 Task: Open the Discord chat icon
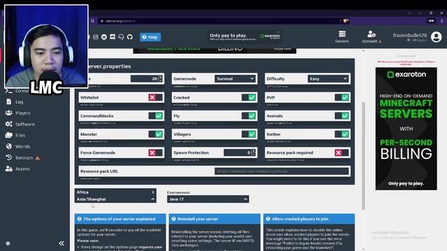(x=112, y=37)
